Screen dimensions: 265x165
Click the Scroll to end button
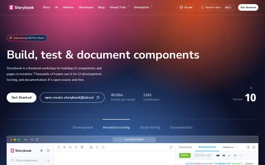pos(202,155)
